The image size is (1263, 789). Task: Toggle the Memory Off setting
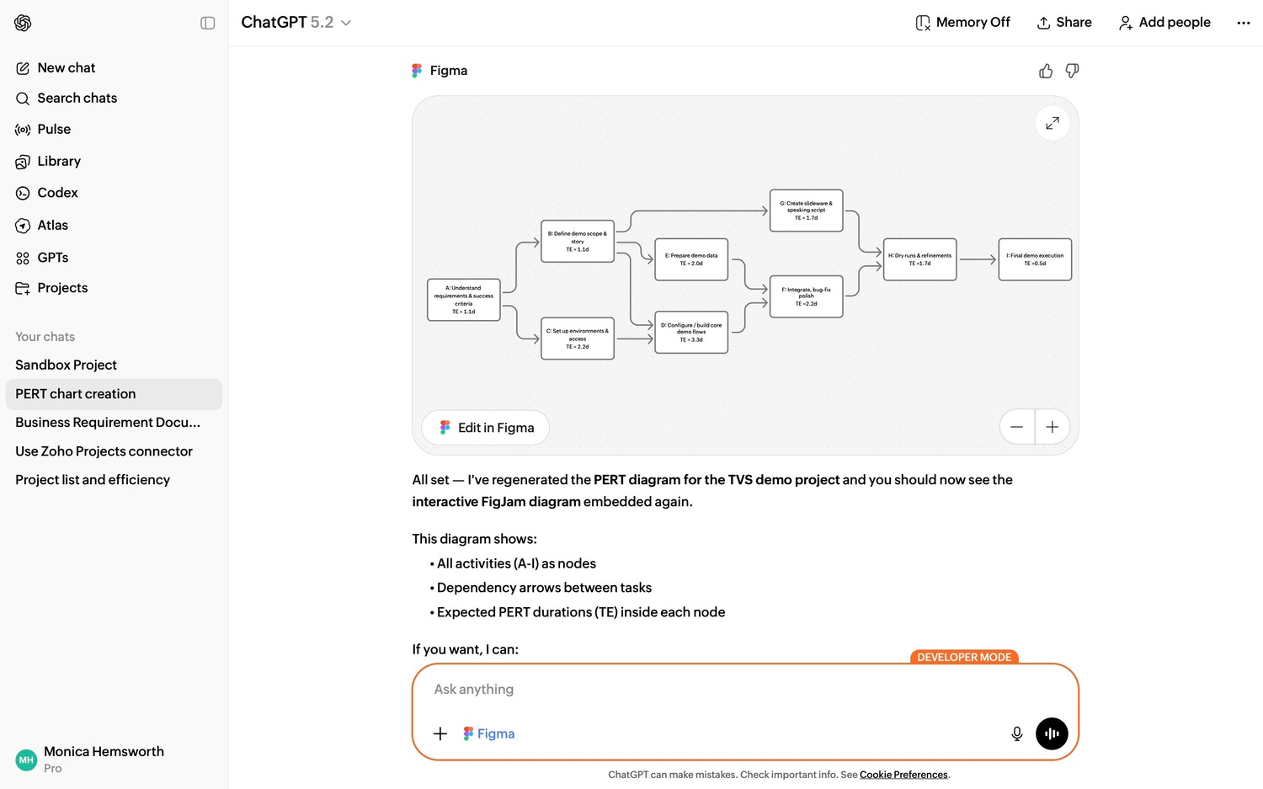coord(962,23)
